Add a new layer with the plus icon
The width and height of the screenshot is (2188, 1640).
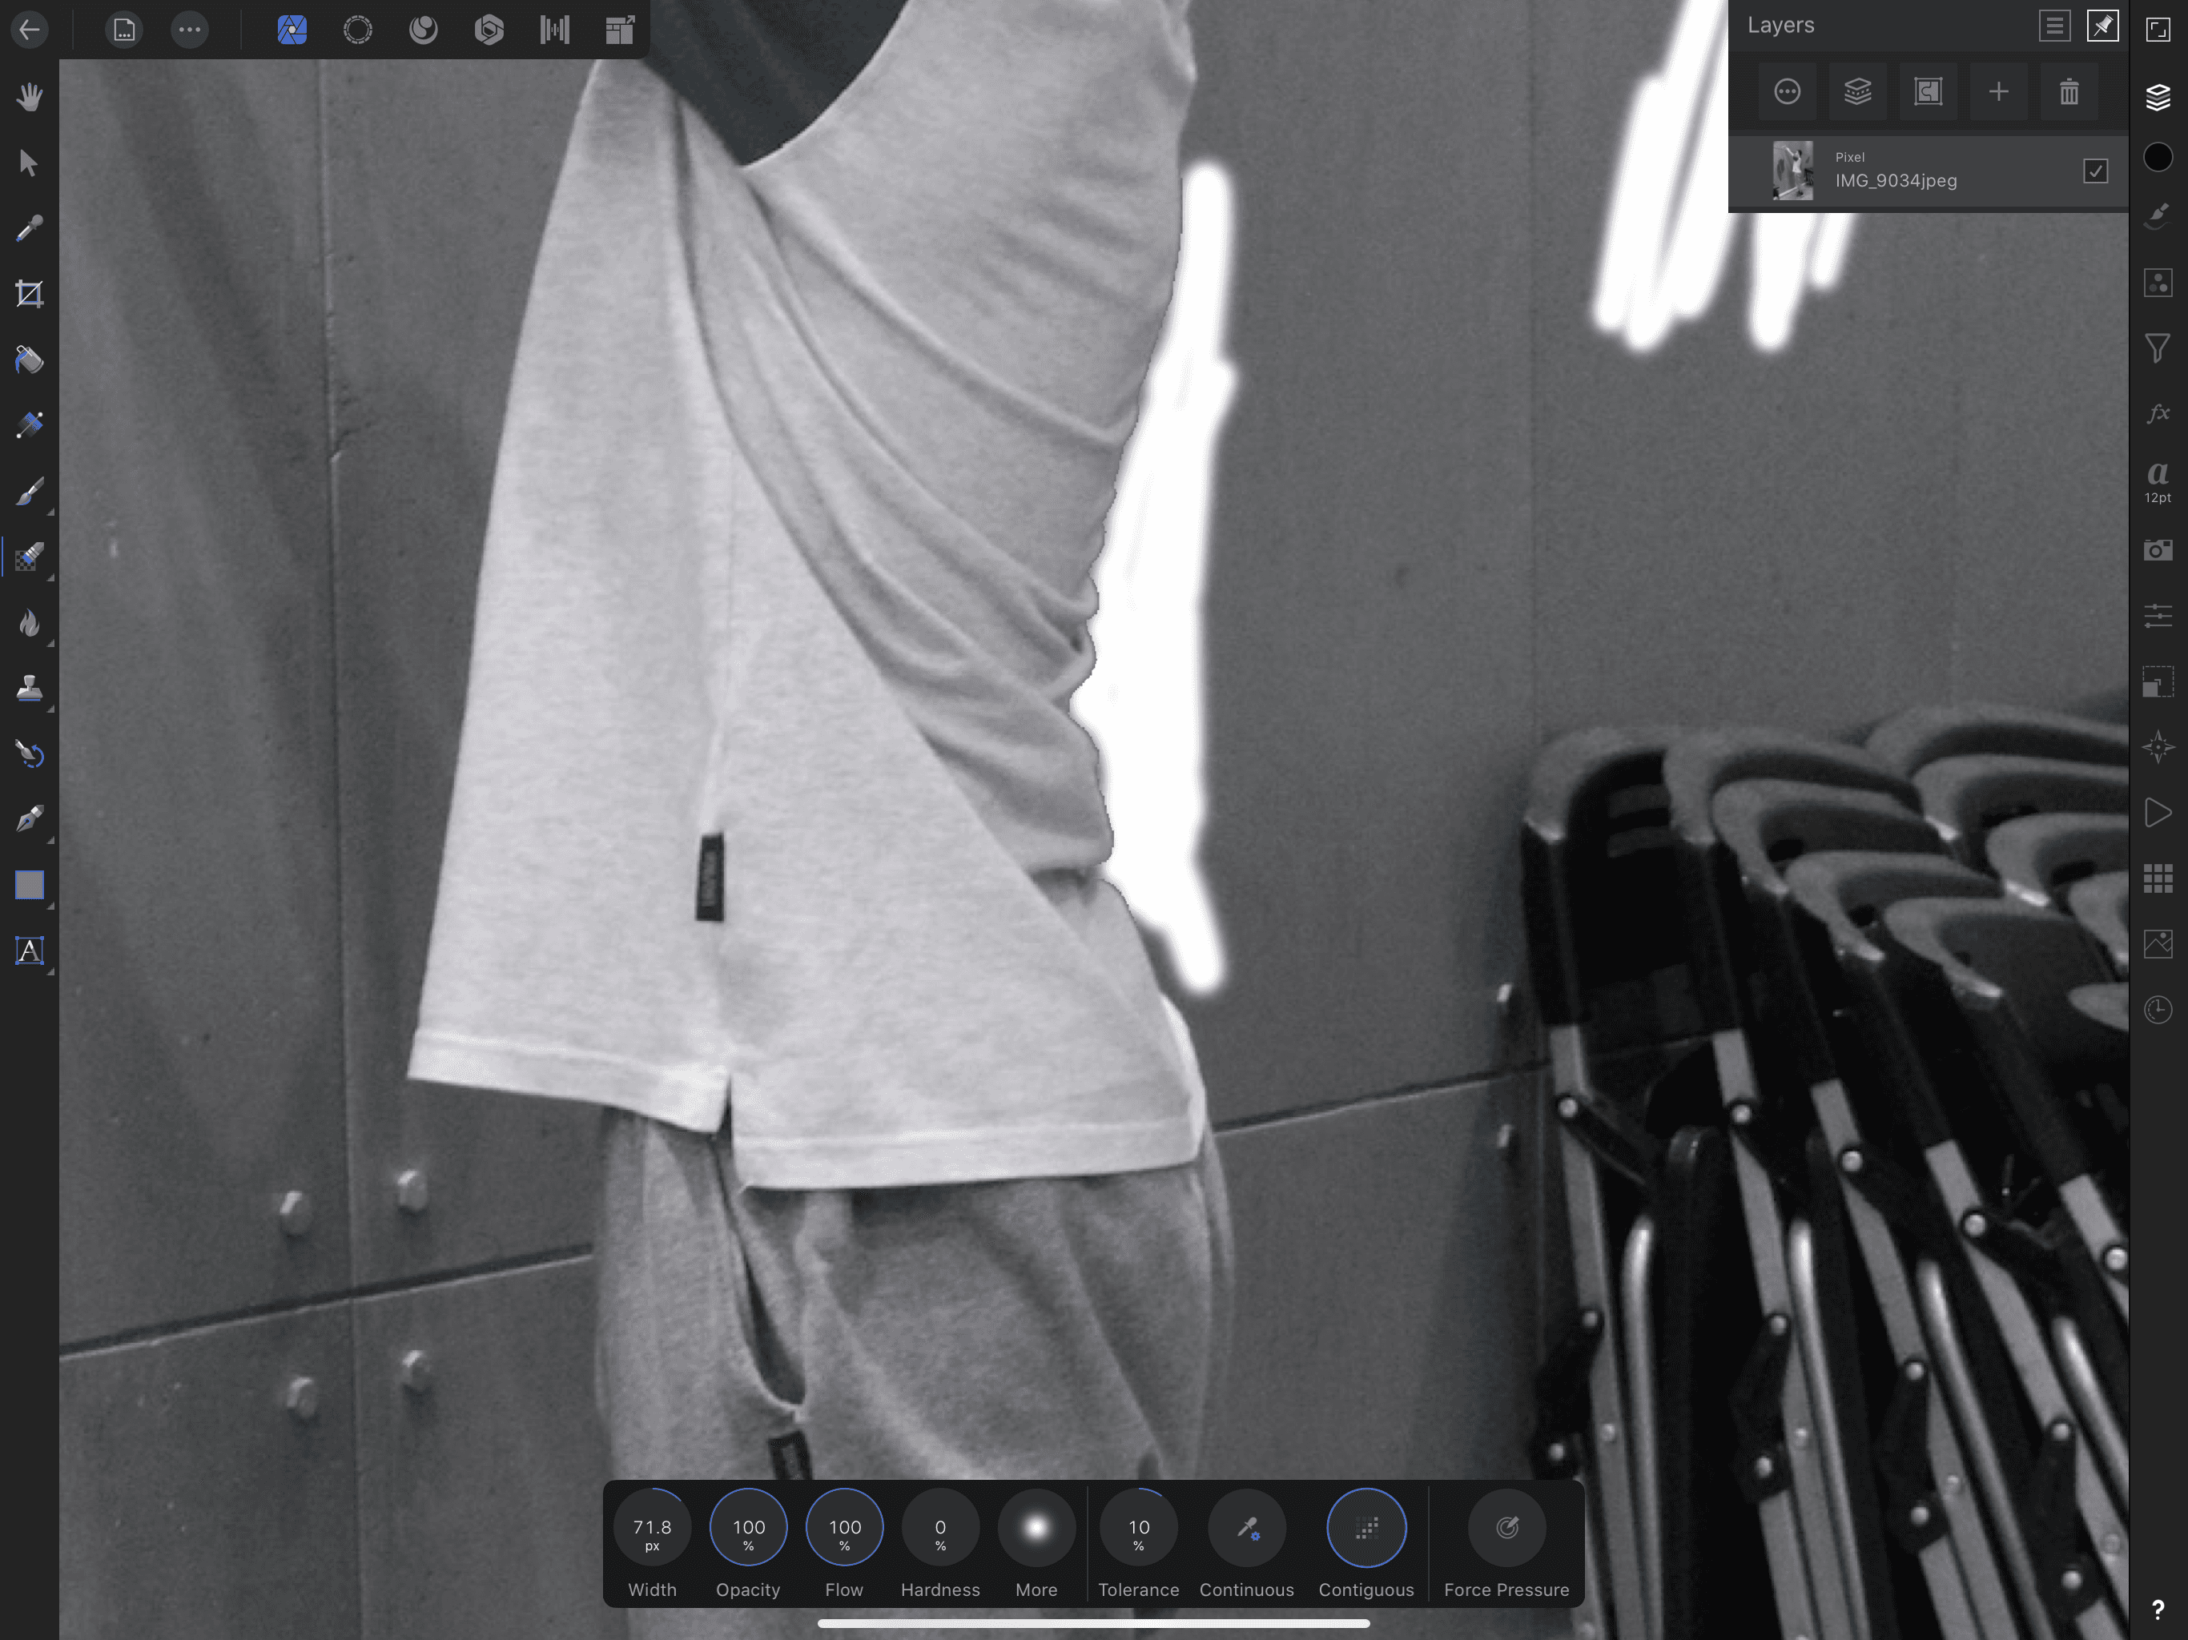[x=1998, y=92]
